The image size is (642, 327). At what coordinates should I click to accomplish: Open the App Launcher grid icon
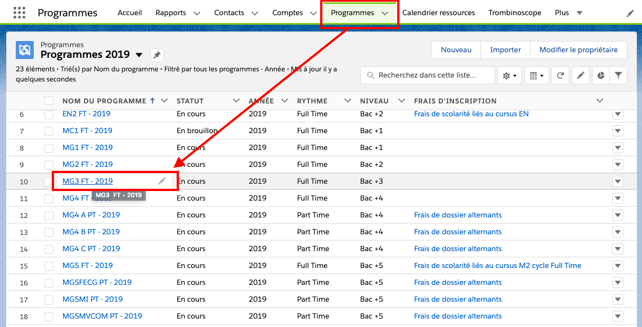[19, 13]
